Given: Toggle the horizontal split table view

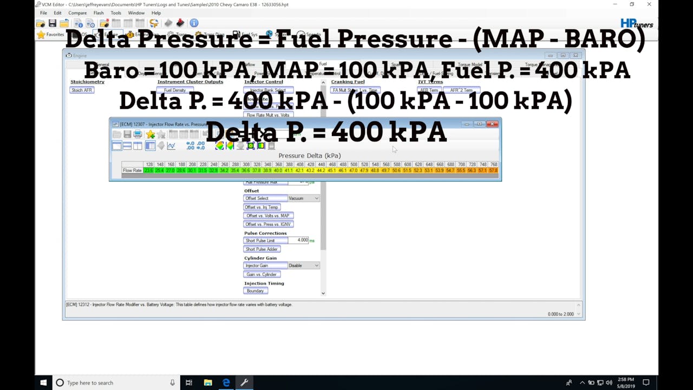Looking at the screenshot, I should tap(127, 145).
